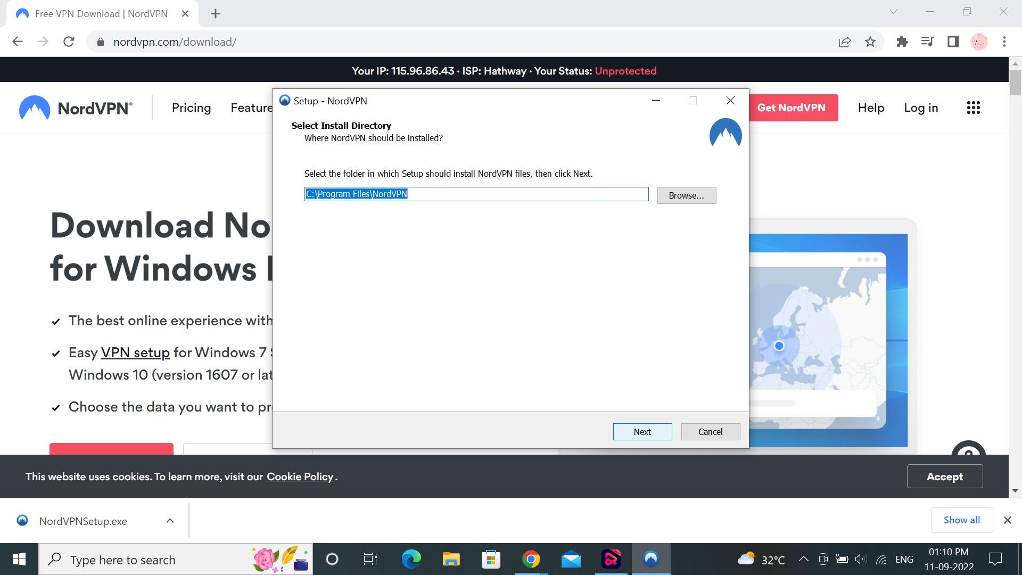Screen dimensions: 1022x575
Task: Click the Browse... button for install folder
Action: 687,195
